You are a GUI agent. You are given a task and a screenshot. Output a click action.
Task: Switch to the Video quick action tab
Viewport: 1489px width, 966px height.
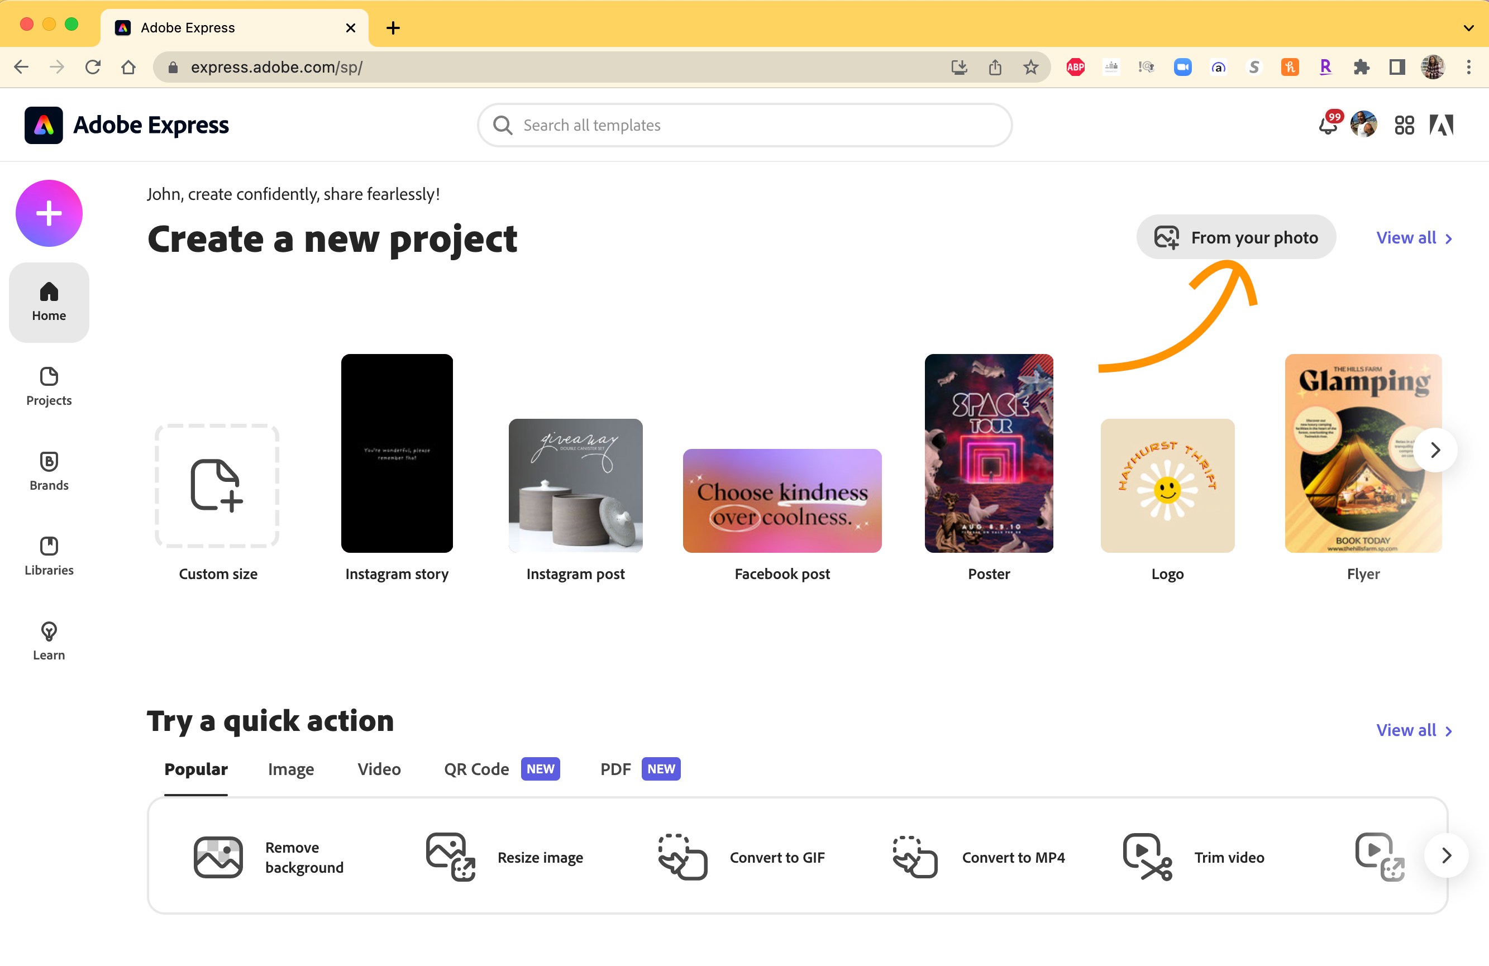[379, 769]
